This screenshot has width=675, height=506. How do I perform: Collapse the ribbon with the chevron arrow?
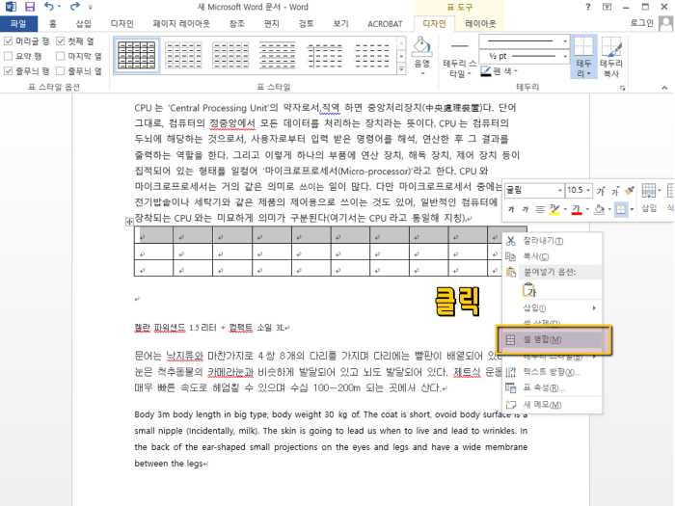(664, 88)
